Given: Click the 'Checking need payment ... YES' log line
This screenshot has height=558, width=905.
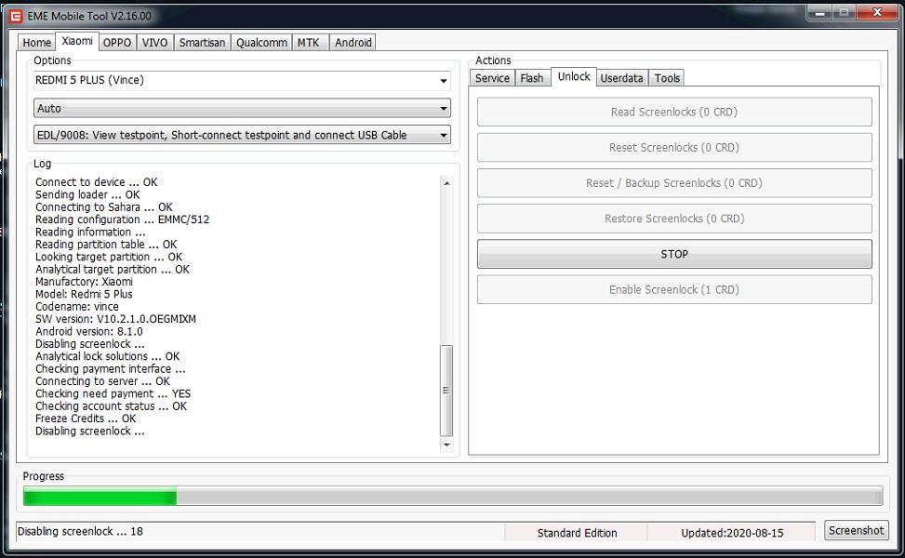Looking at the screenshot, I should [x=113, y=394].
